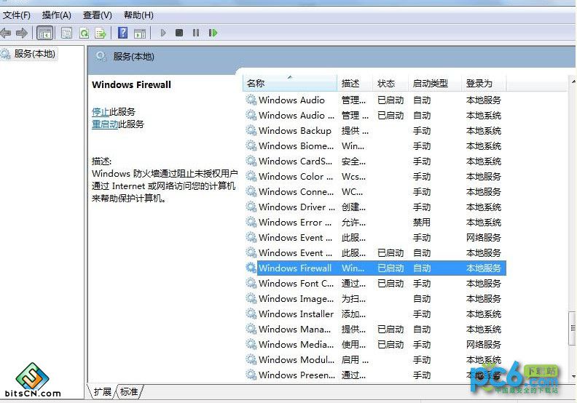Select the Windows Conne... service
This screenshot has height=403, width=577.
pyautogui.click(x=374, y=192)
